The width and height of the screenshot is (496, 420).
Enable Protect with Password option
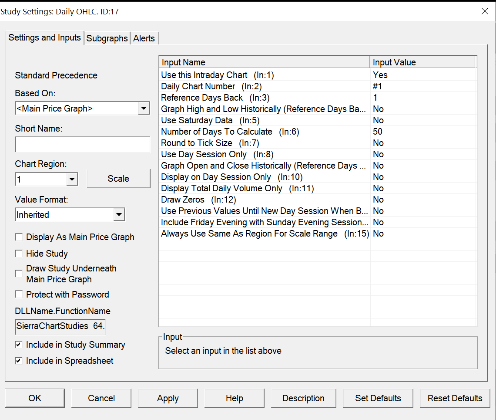(x=19, y=295)
